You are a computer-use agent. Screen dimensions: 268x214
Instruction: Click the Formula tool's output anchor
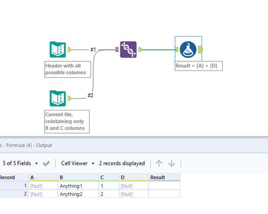201,50
